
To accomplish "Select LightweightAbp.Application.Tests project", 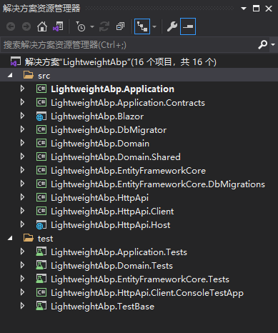I will 119,252.
